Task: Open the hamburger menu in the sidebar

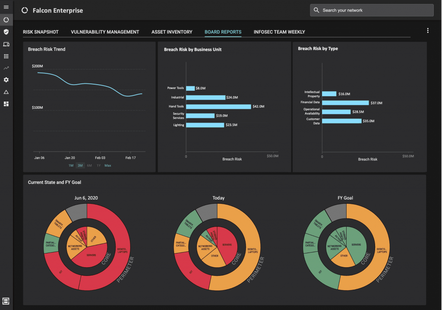Action: (x=6, y=7)
